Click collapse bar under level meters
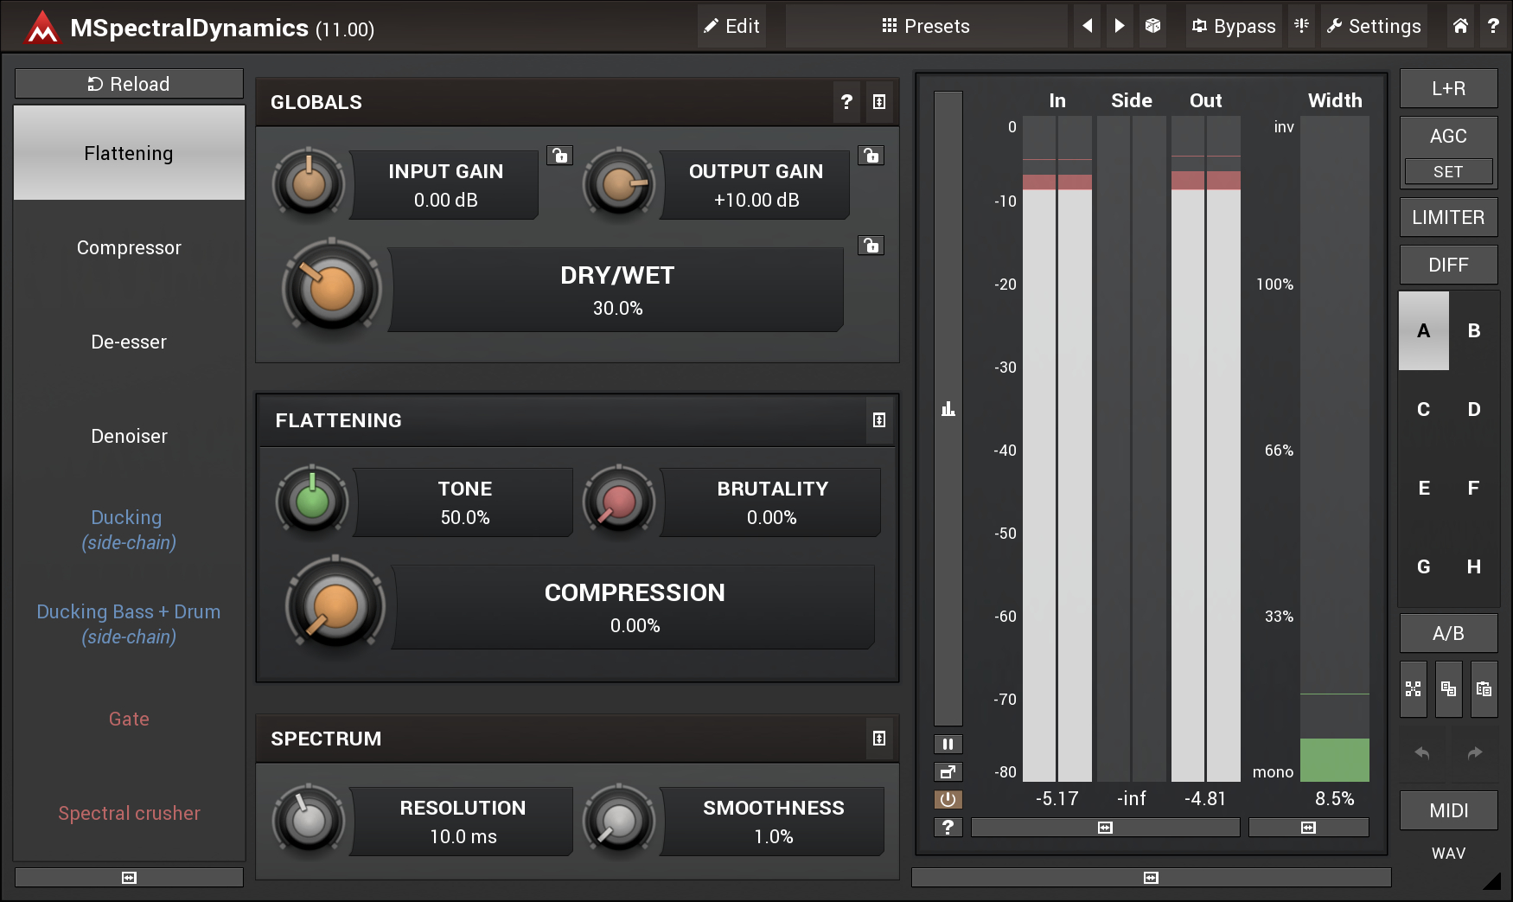Screen dimensions: 1513x902 [1105, 828]
